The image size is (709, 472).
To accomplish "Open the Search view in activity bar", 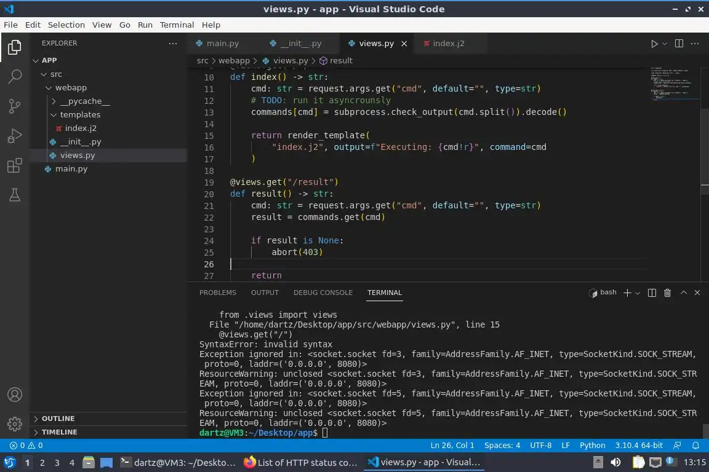I will (15, 76).
